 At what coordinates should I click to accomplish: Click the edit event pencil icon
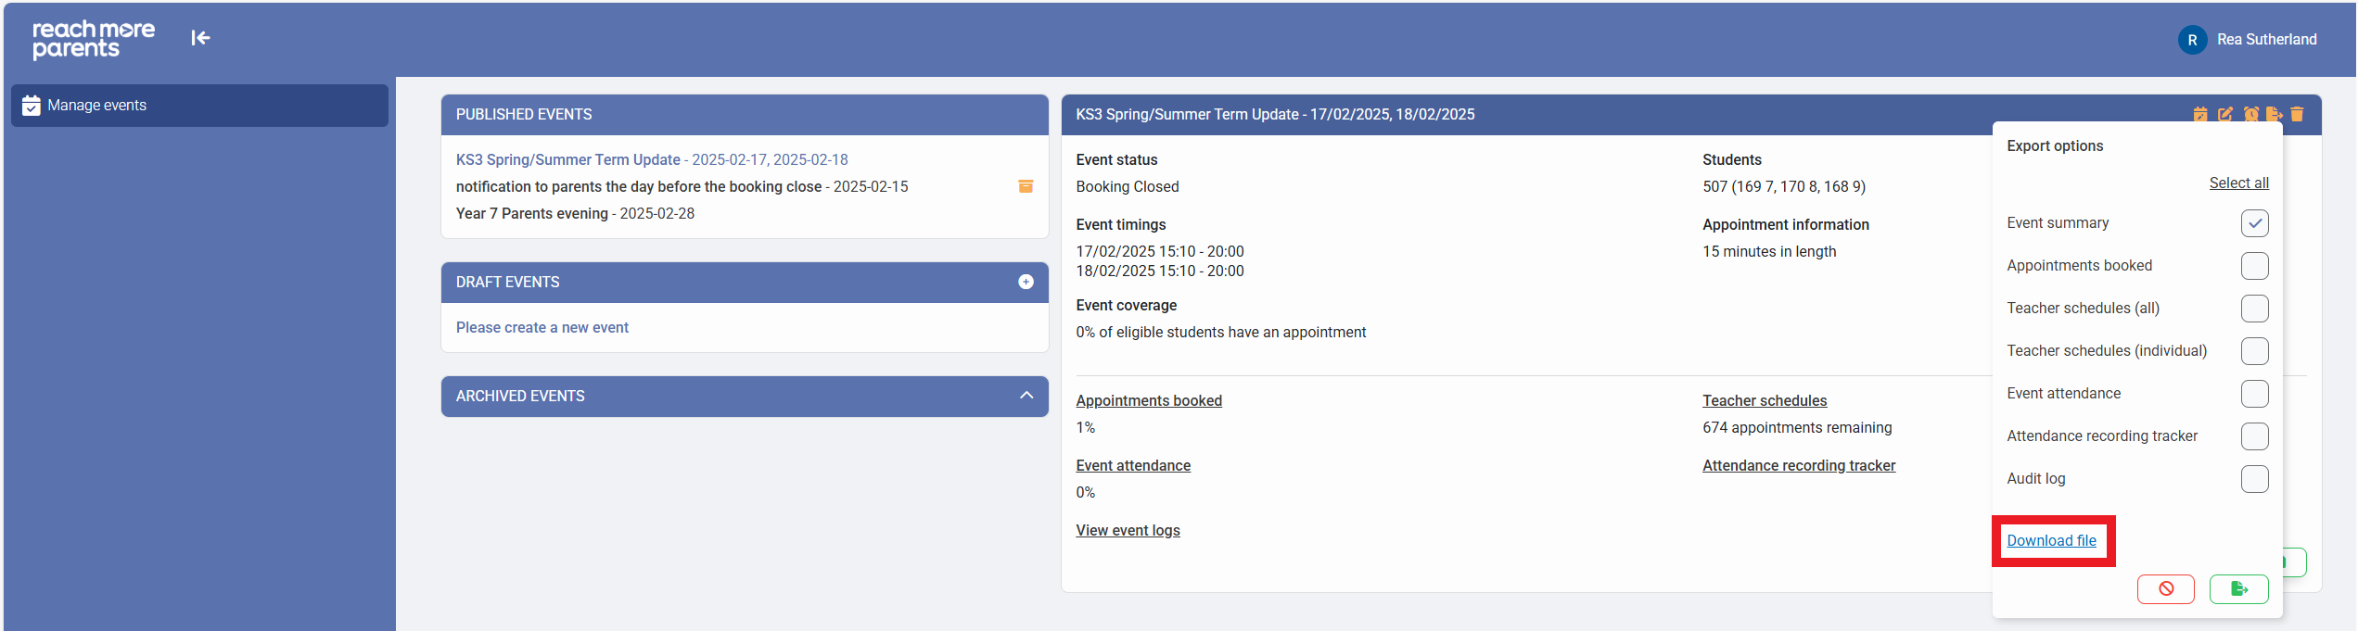2225,114
